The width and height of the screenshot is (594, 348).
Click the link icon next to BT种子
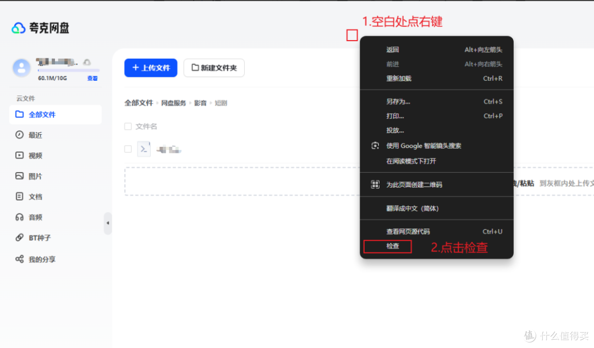pos(19,237)
